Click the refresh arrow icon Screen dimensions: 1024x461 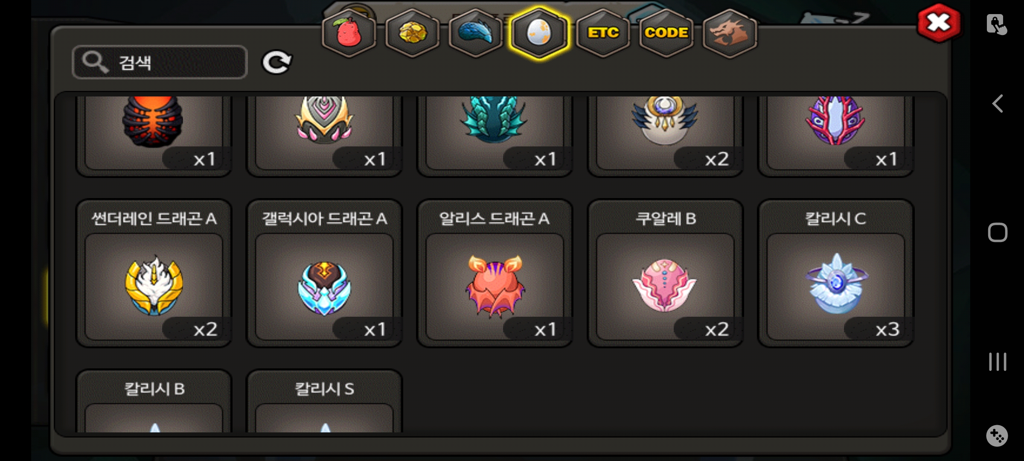pos(276,63)
